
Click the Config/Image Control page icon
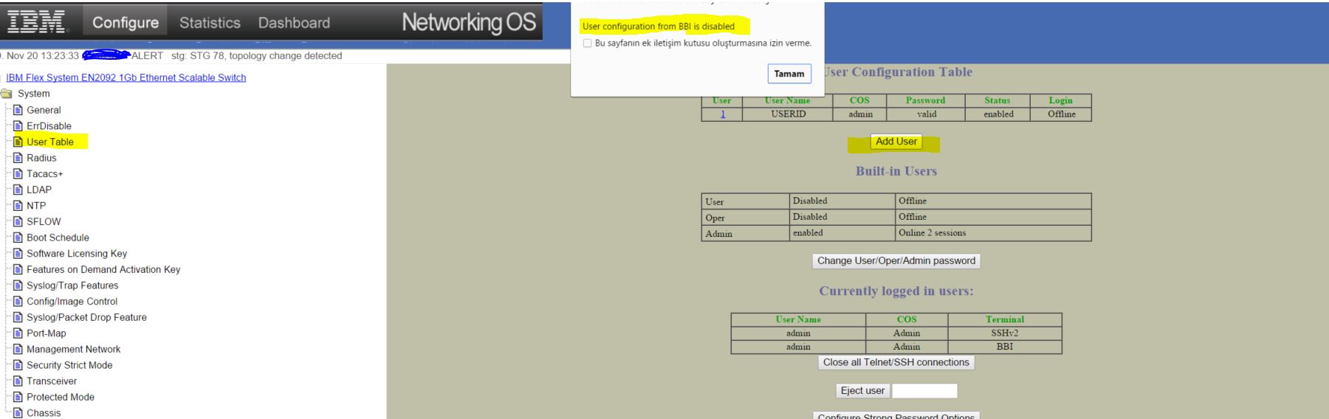pos(18,302)
